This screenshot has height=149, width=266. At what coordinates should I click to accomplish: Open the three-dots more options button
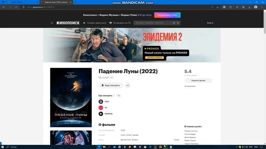(128, 85)
